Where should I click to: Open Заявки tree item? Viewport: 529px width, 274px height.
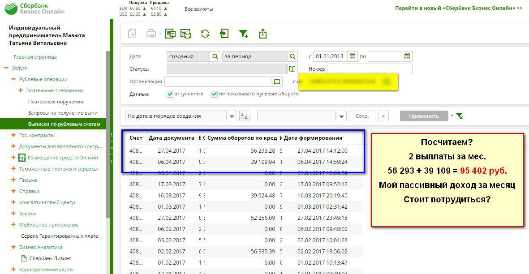coord(27,214)
